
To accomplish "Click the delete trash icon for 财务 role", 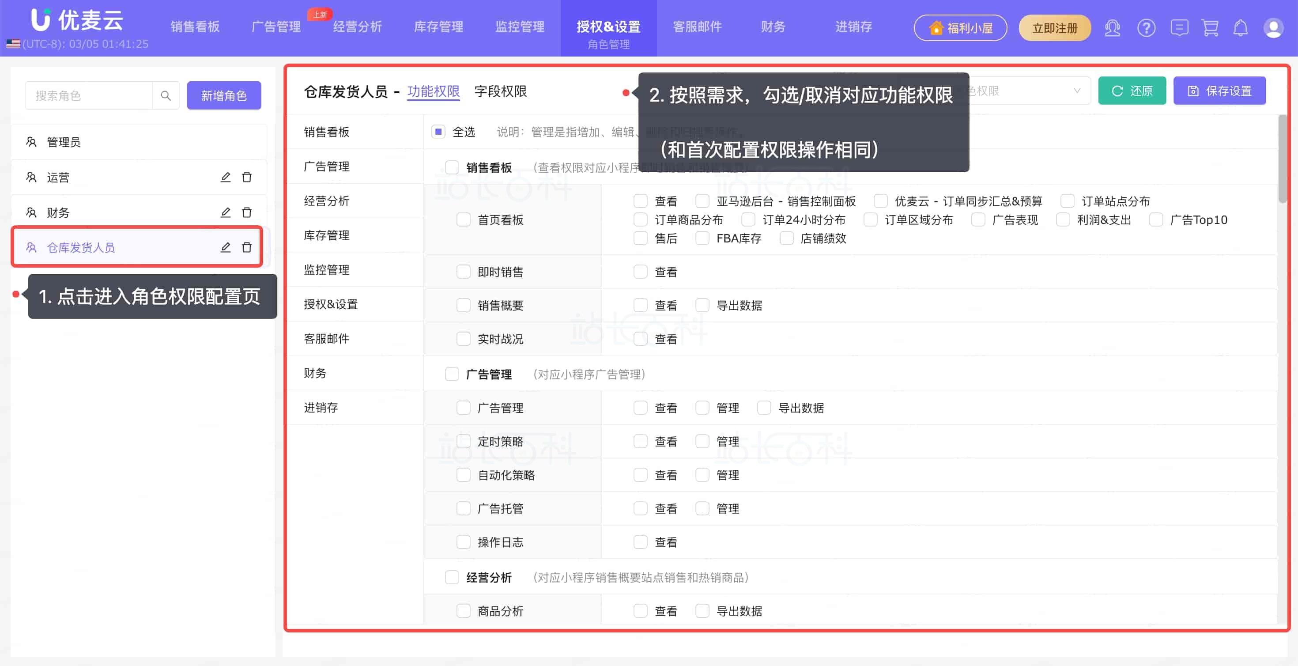I will 247,213.
